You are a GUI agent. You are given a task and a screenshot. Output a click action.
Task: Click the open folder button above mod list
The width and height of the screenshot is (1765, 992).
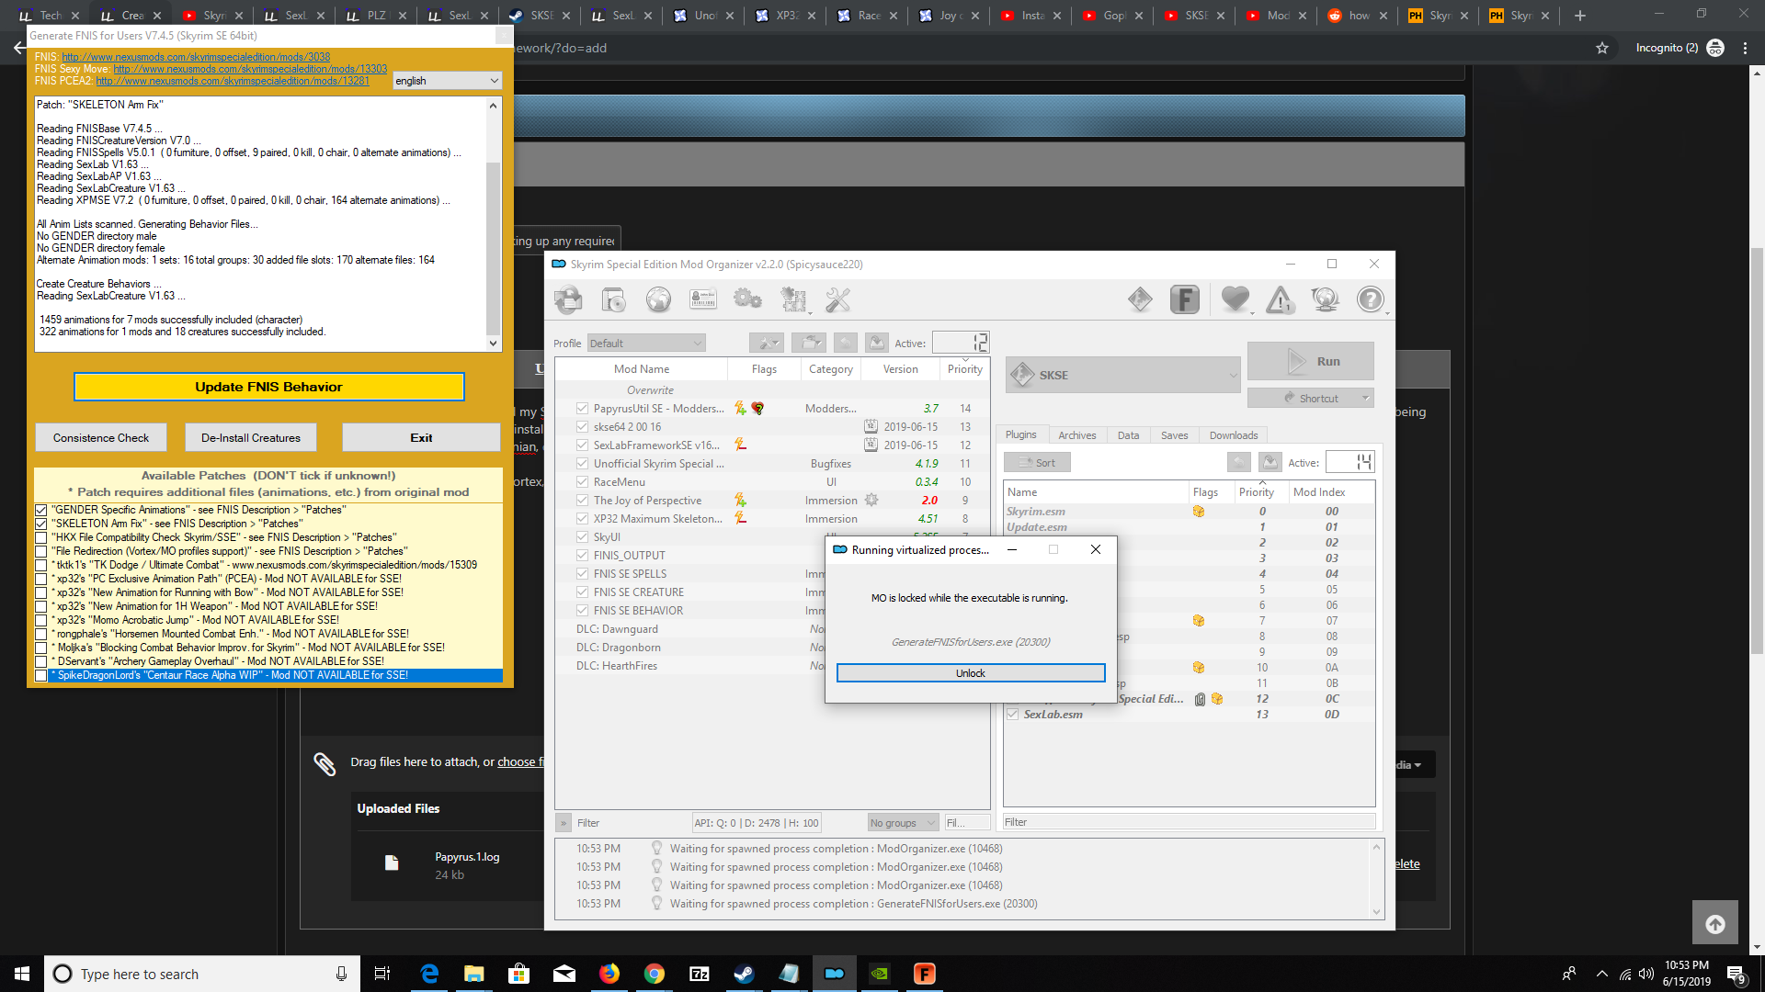[x=809, y=343]
